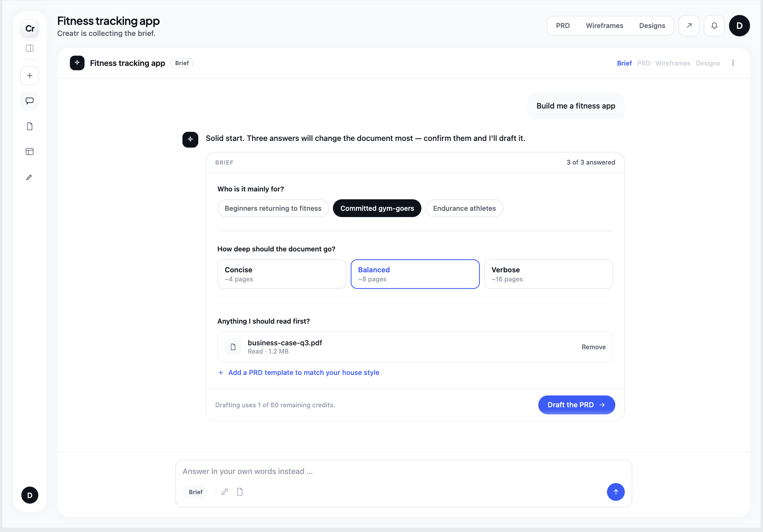Send message with the blue arrow button
The image size is (763, 532).
click(616, 492)
